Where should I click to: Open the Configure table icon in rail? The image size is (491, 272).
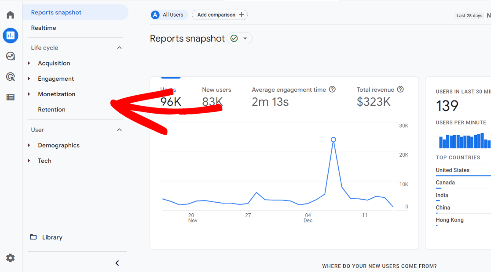click(11, 97)
